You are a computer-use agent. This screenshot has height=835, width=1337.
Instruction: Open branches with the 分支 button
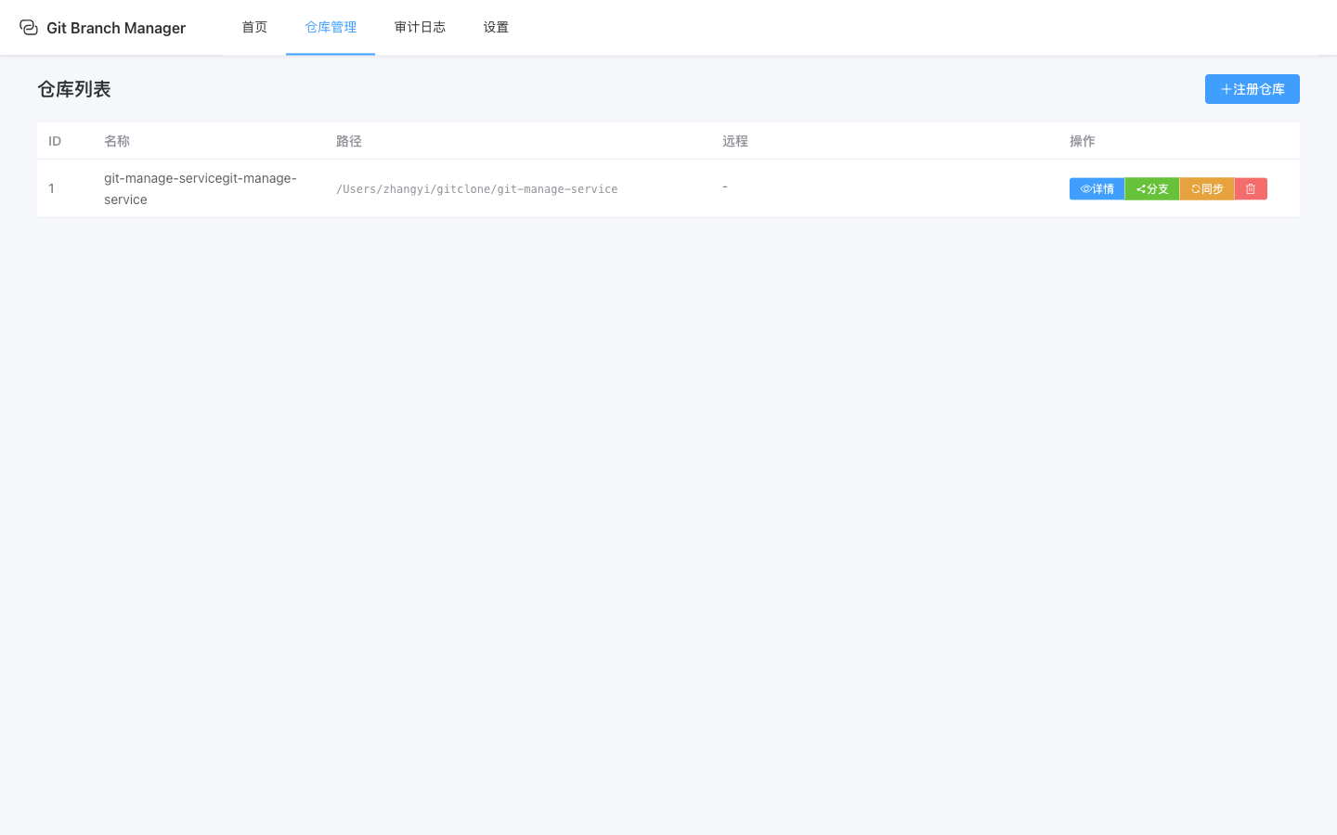tap(1151, 188)
